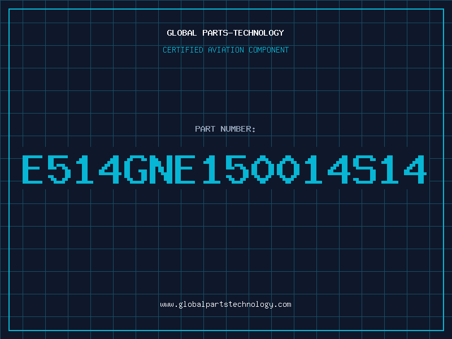Screen dimensions: 452x339
Task: Click the GLOBAL PARTS-TECHNOLOGY heading
Action: [x=225, y=33]
